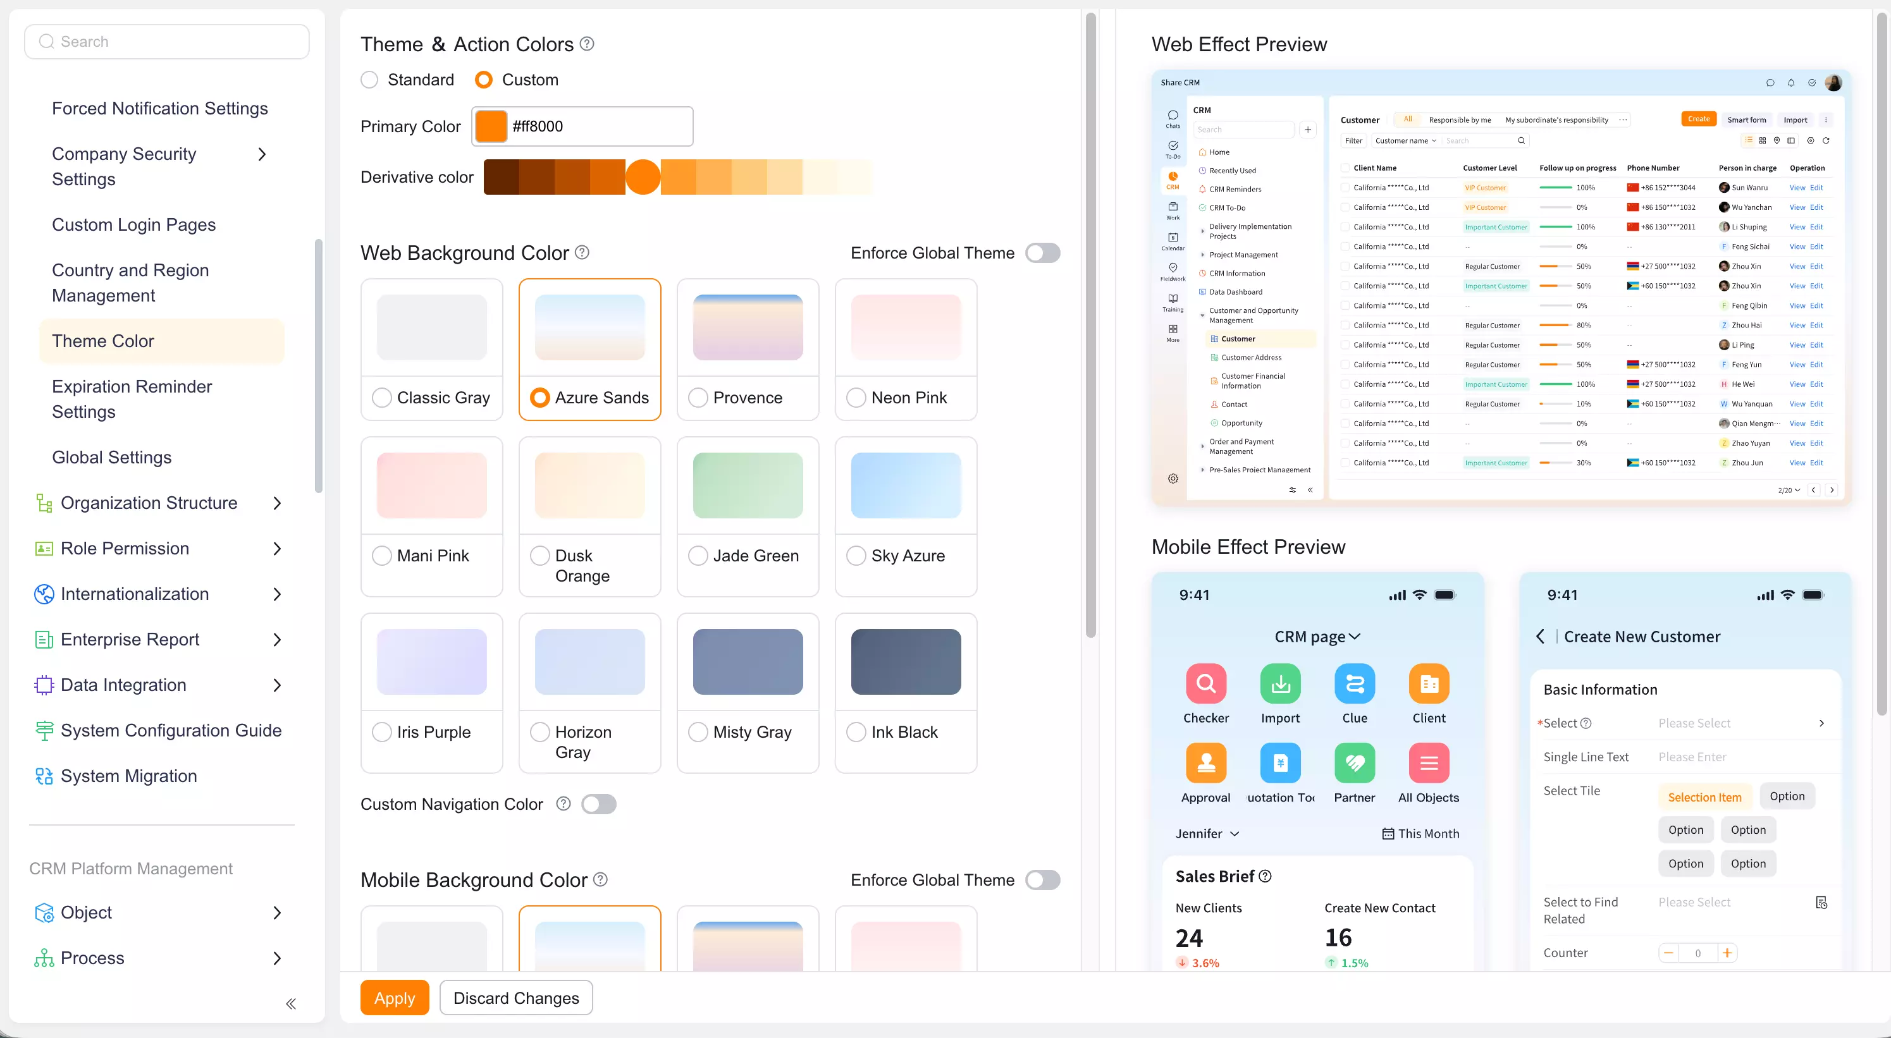Click the Mobile Background Color help icon
1891x1038 pixels.
click(600, 879)
